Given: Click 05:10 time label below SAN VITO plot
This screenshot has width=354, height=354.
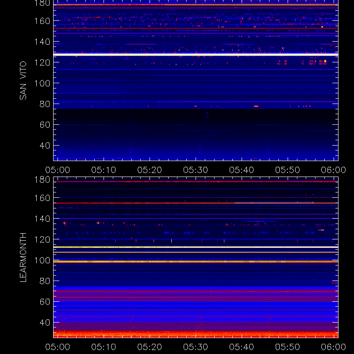Looking at the screenshot, I should click(104, 170).
